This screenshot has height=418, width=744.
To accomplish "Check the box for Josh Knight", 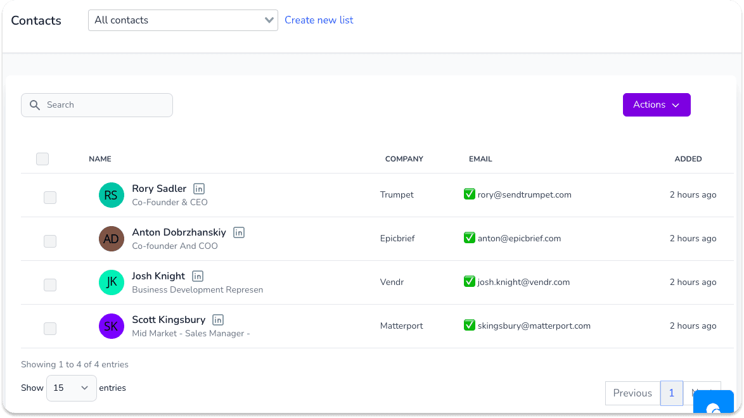I will [50, 284].
